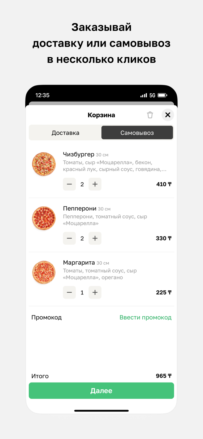
Task: Click the plus icon for Пепперони
Action: coord(95,238)
